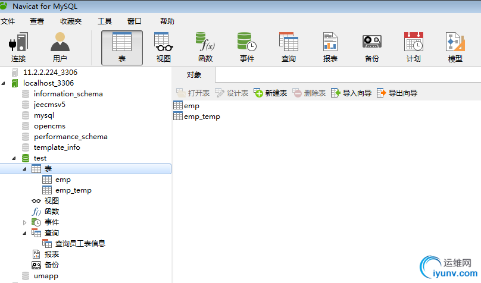Select the emp table in the tree
Viewport: 481px width, 283px height.
[63, 180]
